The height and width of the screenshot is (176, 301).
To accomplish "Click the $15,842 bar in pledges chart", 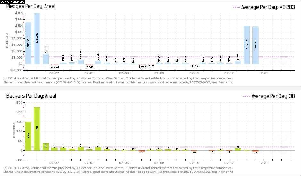I will [37, 38].
